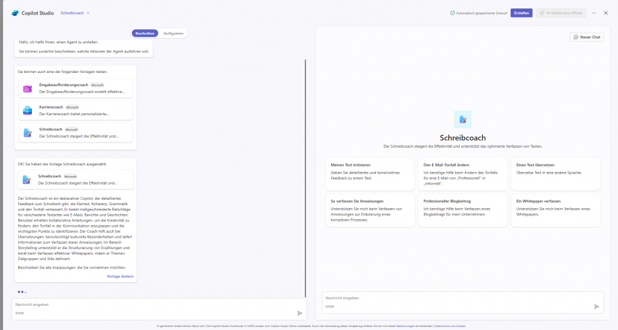Choose the Ein Whitepaper verfassen prompt

[556, 211]
